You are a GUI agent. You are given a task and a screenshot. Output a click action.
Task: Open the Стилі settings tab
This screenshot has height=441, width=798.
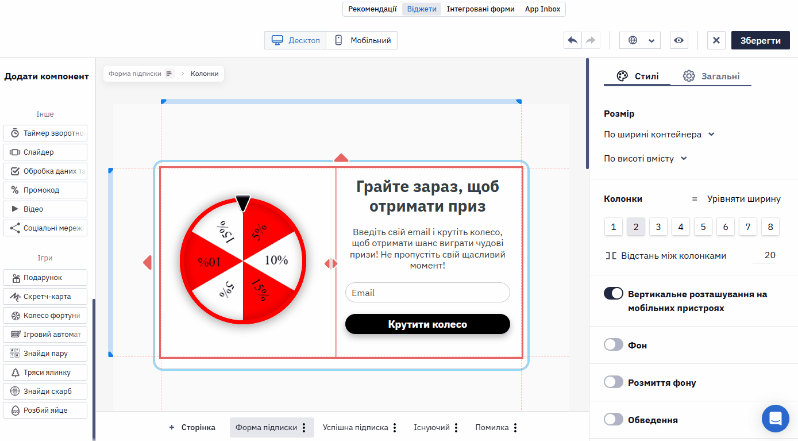637,76
